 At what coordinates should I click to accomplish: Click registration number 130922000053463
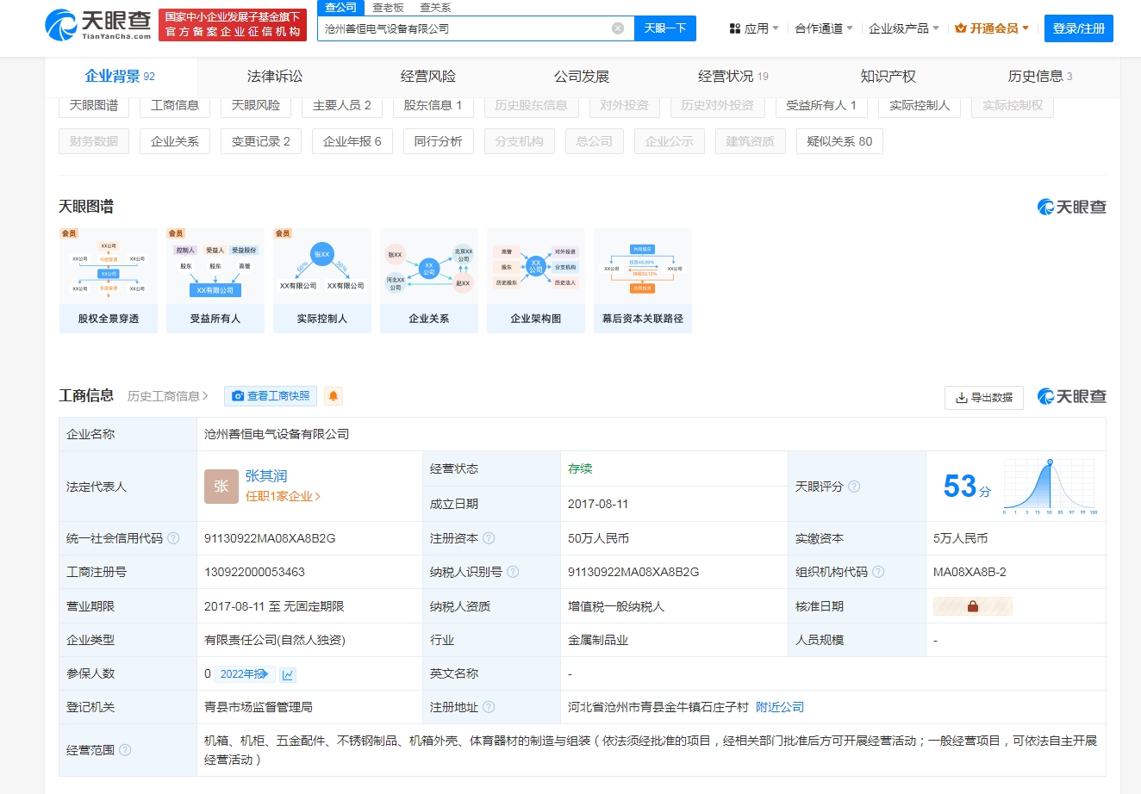click(x=254, y=572)
